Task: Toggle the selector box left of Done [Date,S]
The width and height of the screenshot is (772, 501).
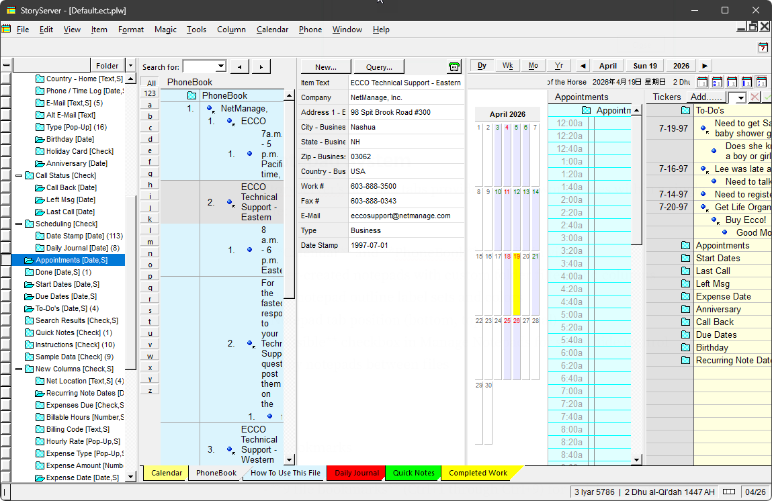Action: (x=5, y=272)
